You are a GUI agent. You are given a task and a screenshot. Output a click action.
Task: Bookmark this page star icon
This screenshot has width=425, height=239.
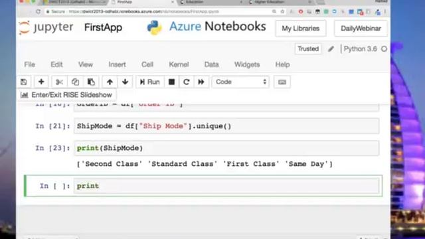click(x=282, y=12)
